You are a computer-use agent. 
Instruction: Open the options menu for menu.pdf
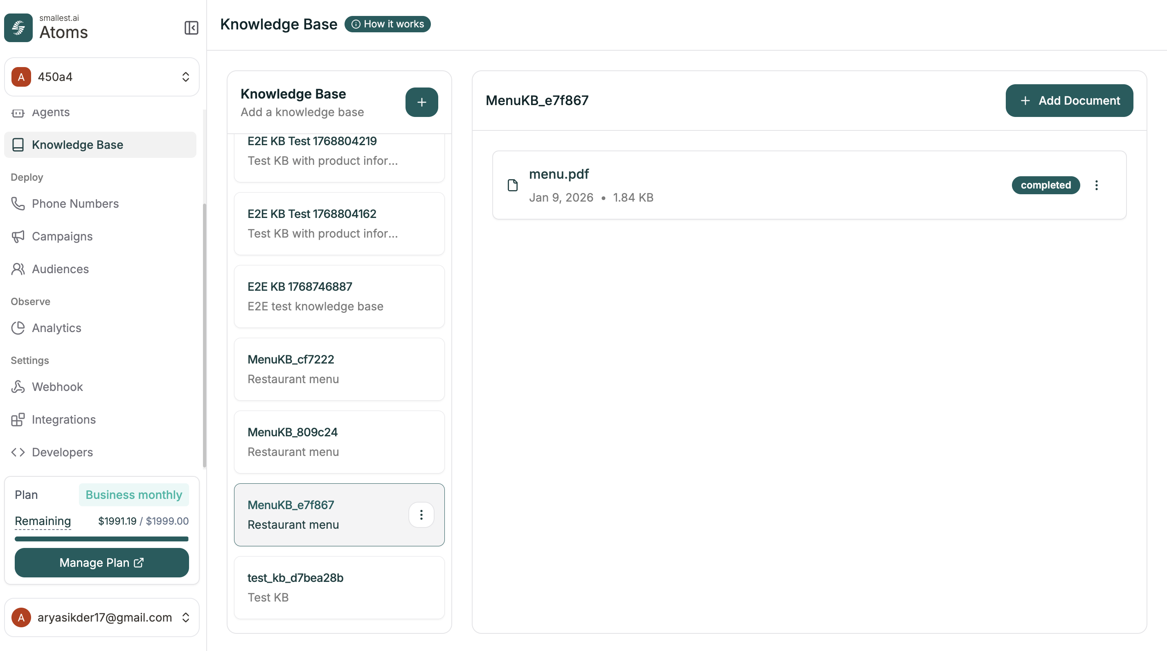coord(1097,185)
